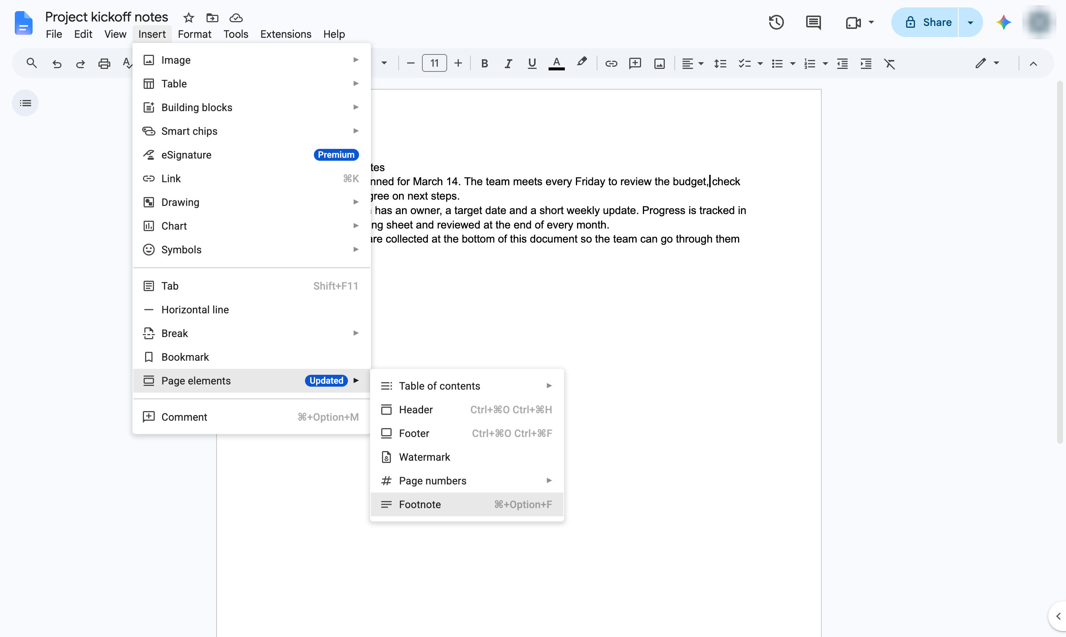1066x637 pixels.
Task: Open version history clock icon
Action: coord(776,22)
